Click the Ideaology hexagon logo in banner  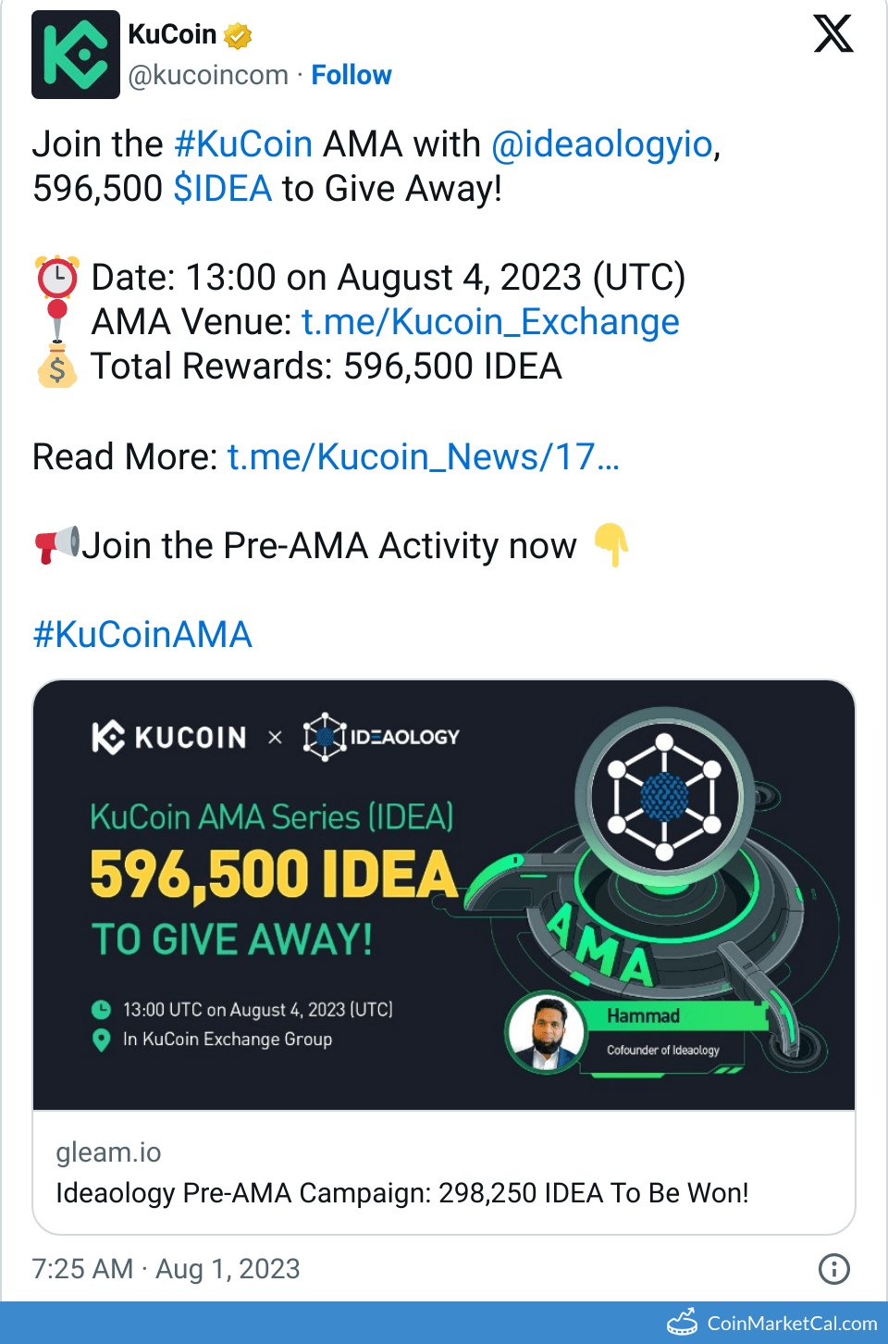[325, 737]
